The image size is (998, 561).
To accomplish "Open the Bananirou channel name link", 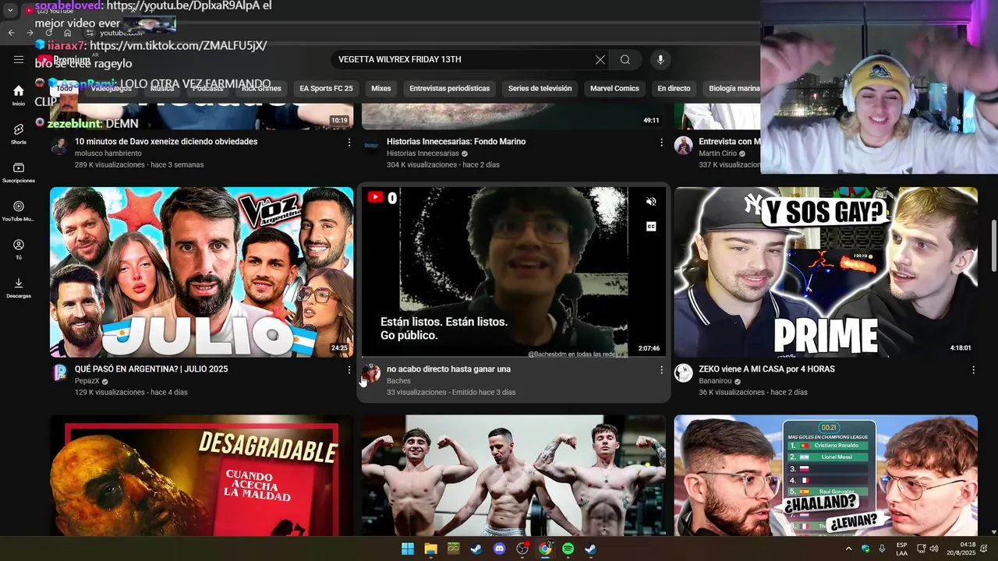I will tap(715, 381).
